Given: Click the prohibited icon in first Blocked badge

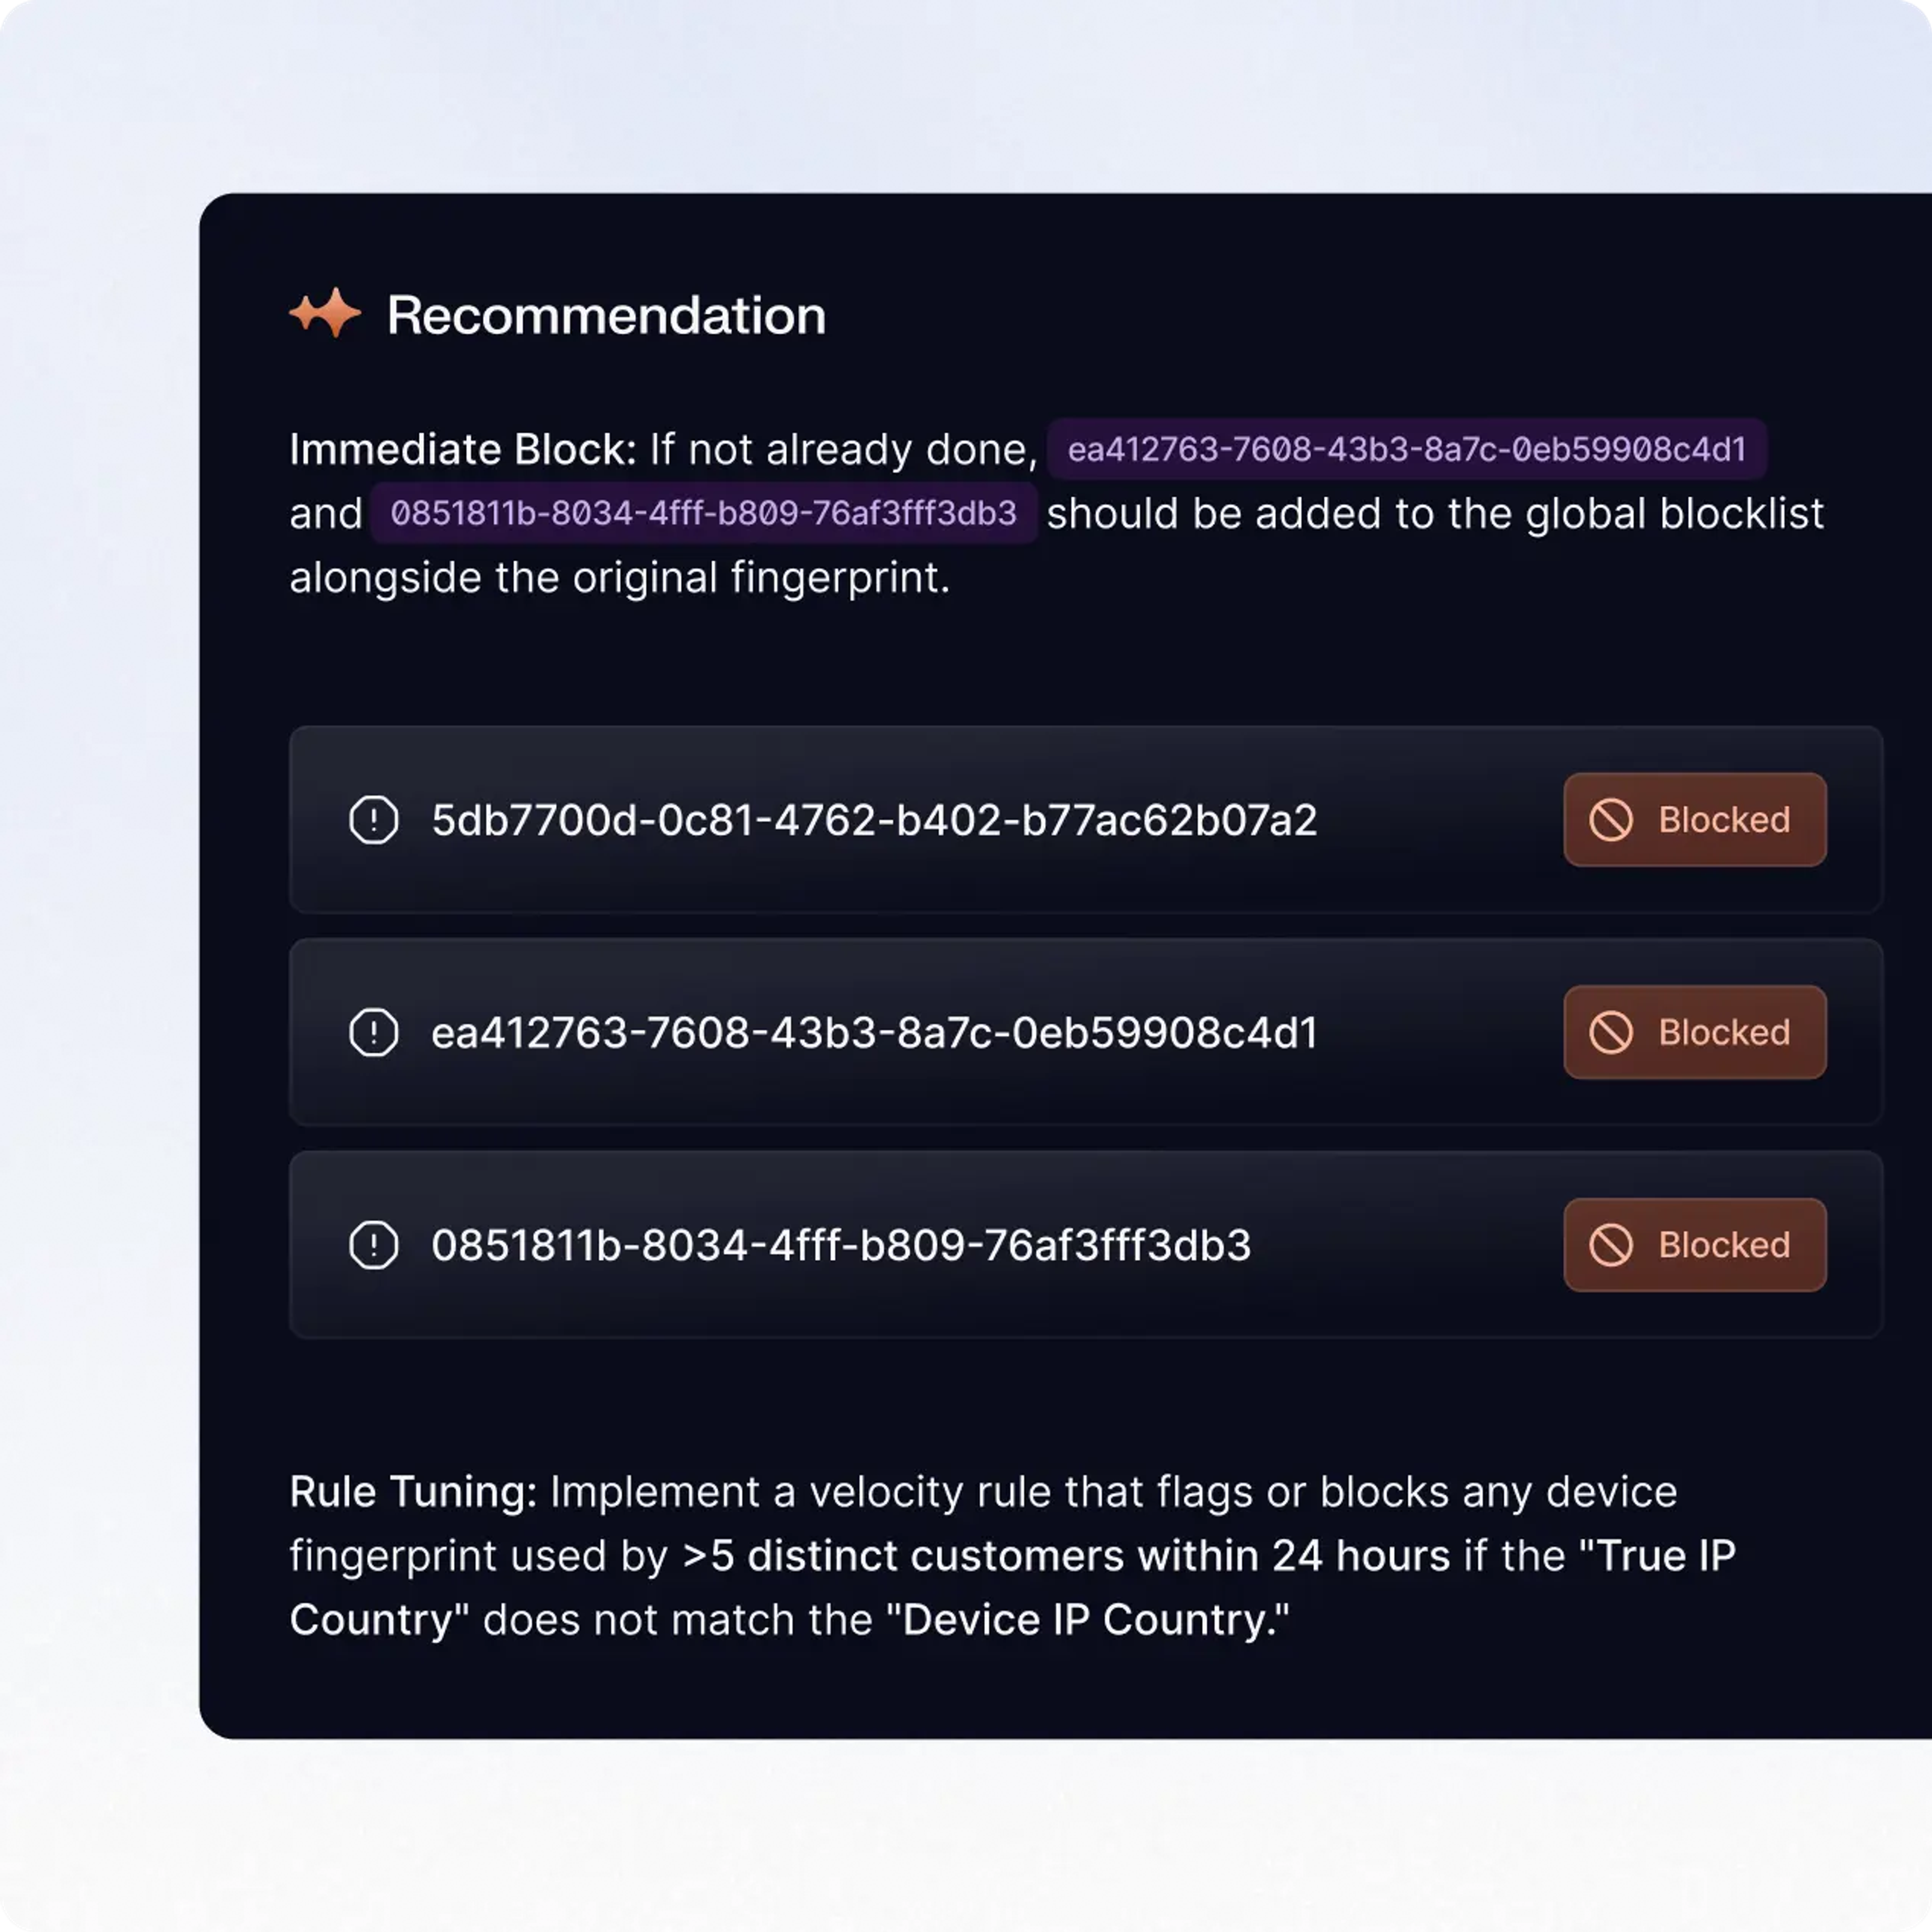Looking at the screenshot, I should coord(1611,820).
